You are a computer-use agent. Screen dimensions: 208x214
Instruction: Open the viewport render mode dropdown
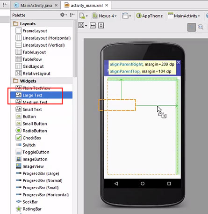(x=83, y=25)
